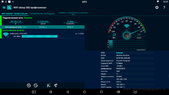Open help with the question mark icon
Screen dimensions: 169x95
click(x=164, y=7)
